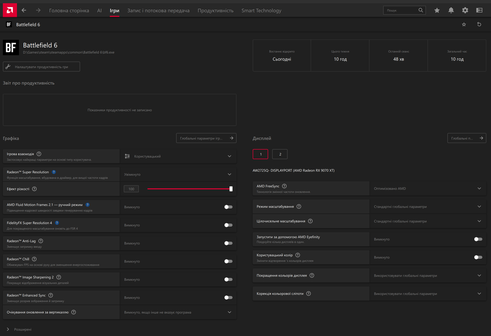Enable Radeon Anti-Lag toggle
Image resolution: width=491 pixels, height=336 pixels.
[x=228, y=243]
